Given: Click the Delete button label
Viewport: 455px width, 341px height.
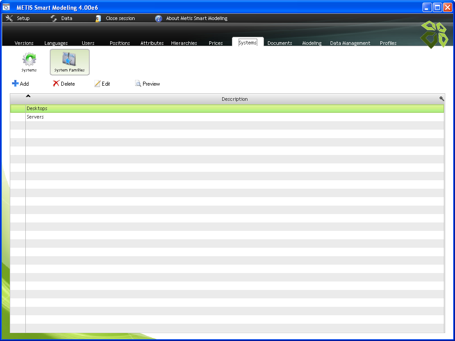Looking at the screenshot, I should [68, 84].
